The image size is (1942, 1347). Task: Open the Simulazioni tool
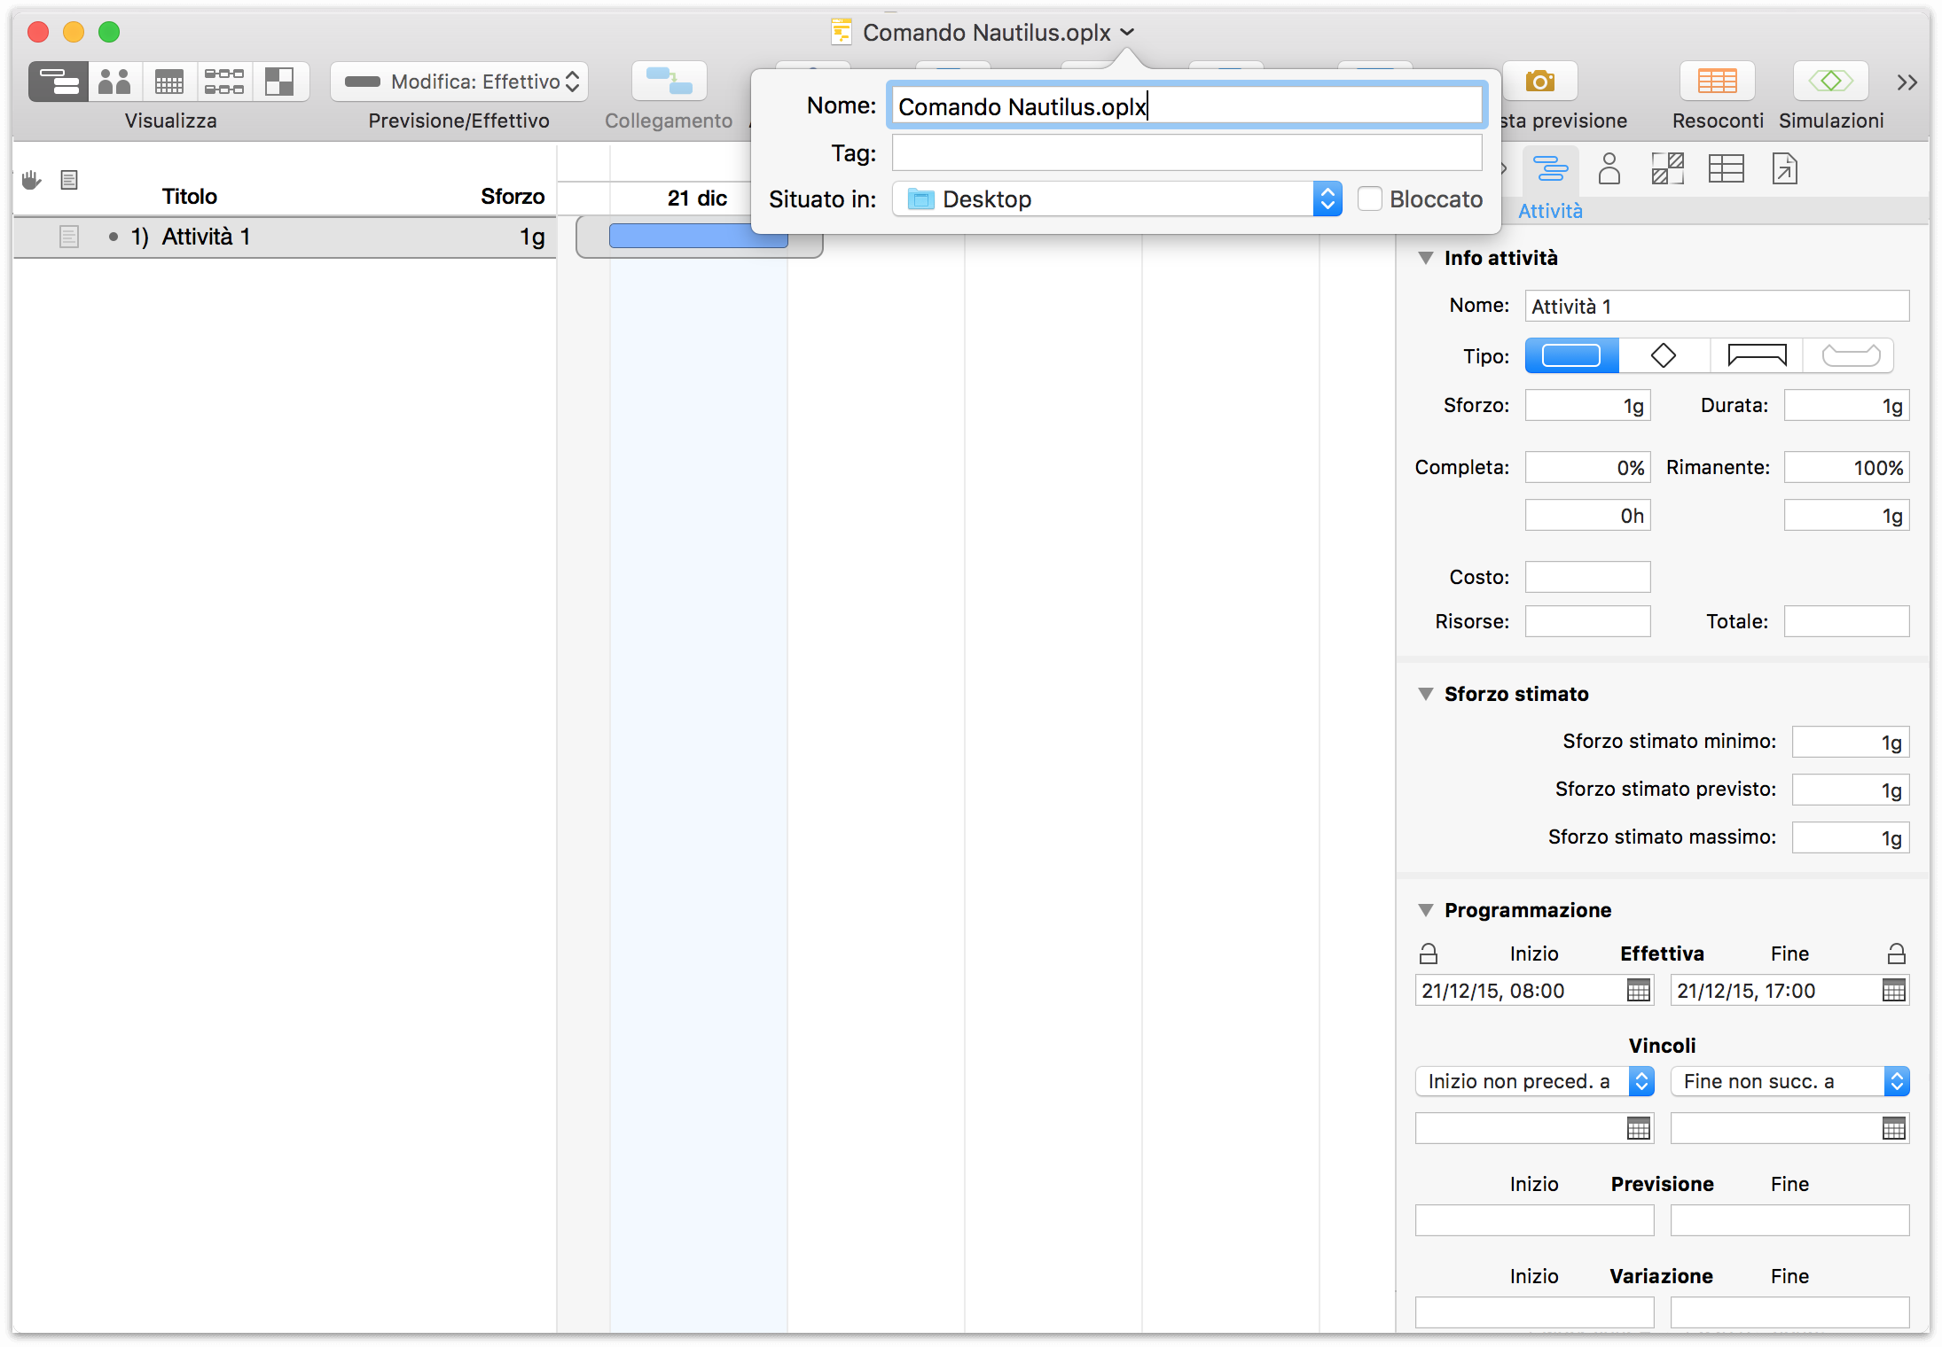[1829, 81]
